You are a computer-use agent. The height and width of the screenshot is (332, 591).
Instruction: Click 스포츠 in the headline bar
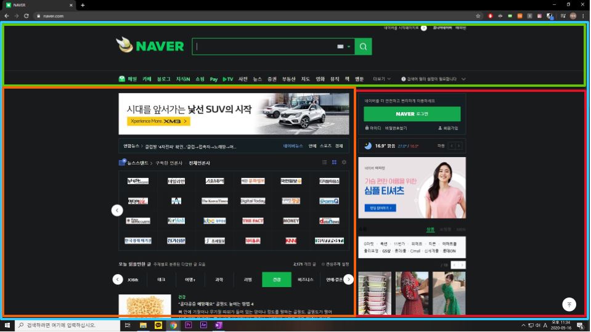325,146
